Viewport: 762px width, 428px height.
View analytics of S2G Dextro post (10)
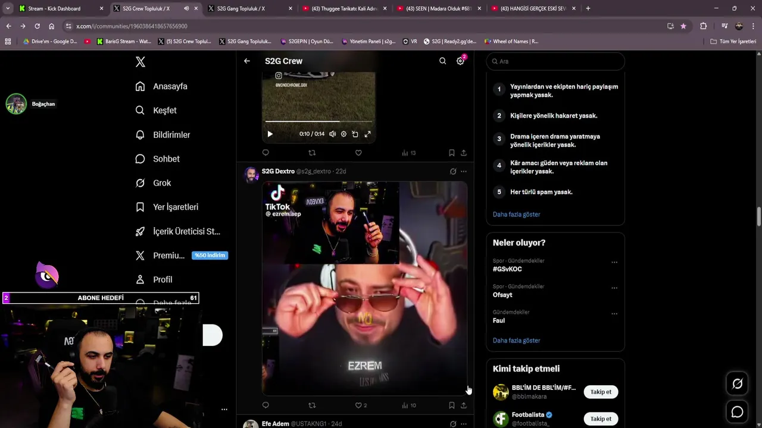[x=408, y=405]
